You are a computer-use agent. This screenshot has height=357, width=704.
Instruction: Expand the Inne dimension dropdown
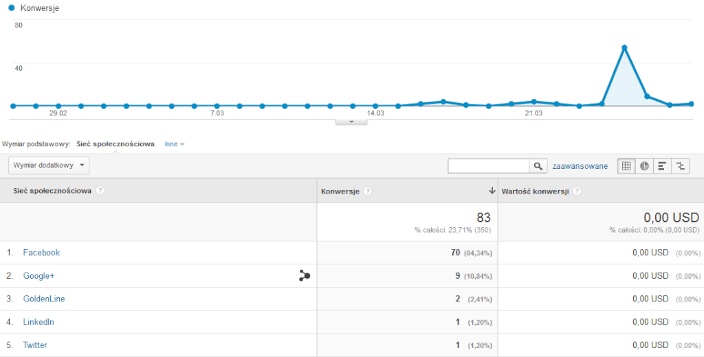click(x=175, y=144)
